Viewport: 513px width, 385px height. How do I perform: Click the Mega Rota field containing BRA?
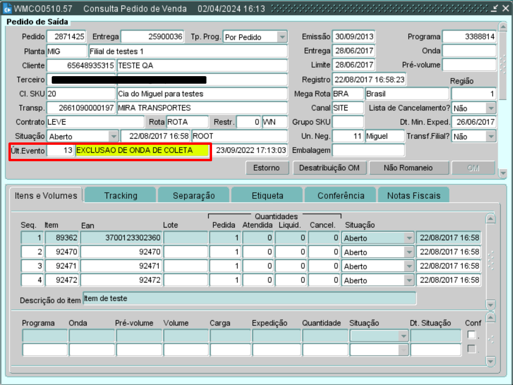pos(348,94)
